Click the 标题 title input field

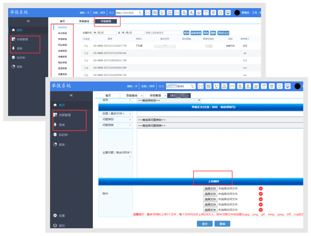pos(220,114)
